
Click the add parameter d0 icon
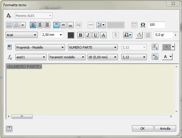click(155, 57)
